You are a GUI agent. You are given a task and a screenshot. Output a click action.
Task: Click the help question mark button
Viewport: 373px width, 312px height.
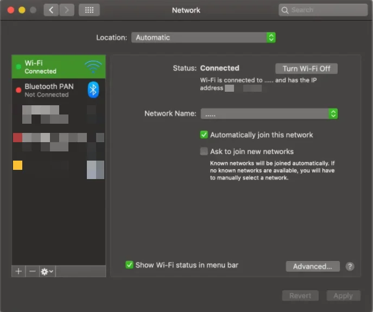(x=350, y=266)
